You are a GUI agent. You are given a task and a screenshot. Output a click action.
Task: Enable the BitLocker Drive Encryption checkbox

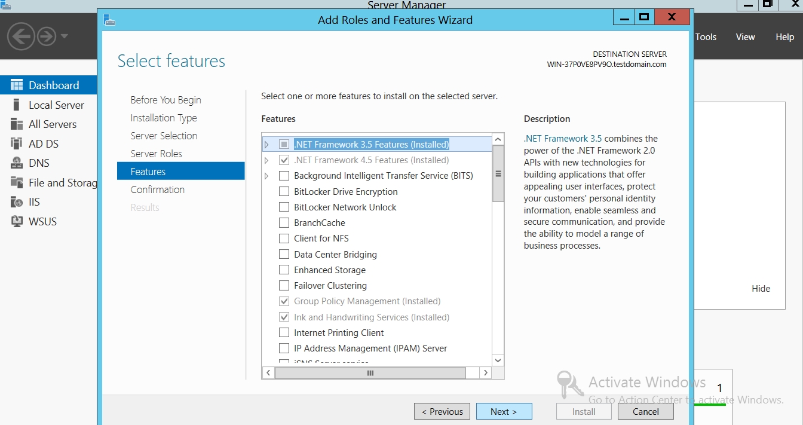coord(284,192)
